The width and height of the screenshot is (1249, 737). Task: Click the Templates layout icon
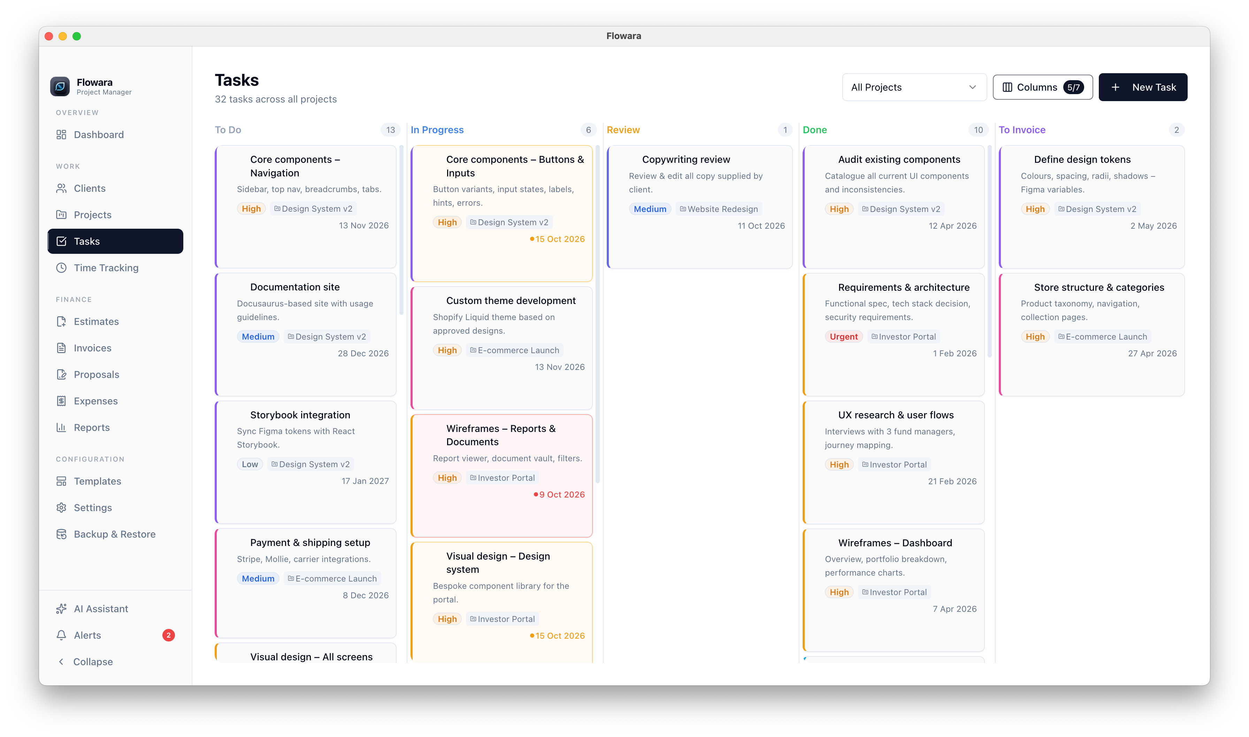[61, 481]
